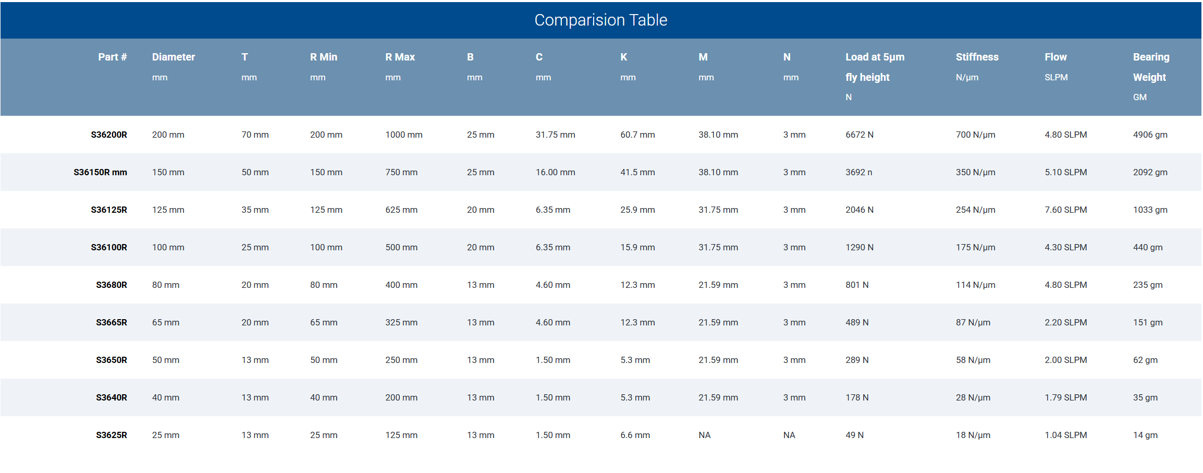Screen dimensions: 1203x473
Task: Click part number S36125R
Action: tap(109, 210)
